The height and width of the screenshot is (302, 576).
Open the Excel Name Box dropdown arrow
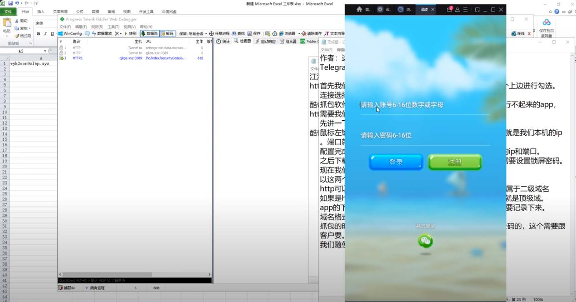[50, 51]
